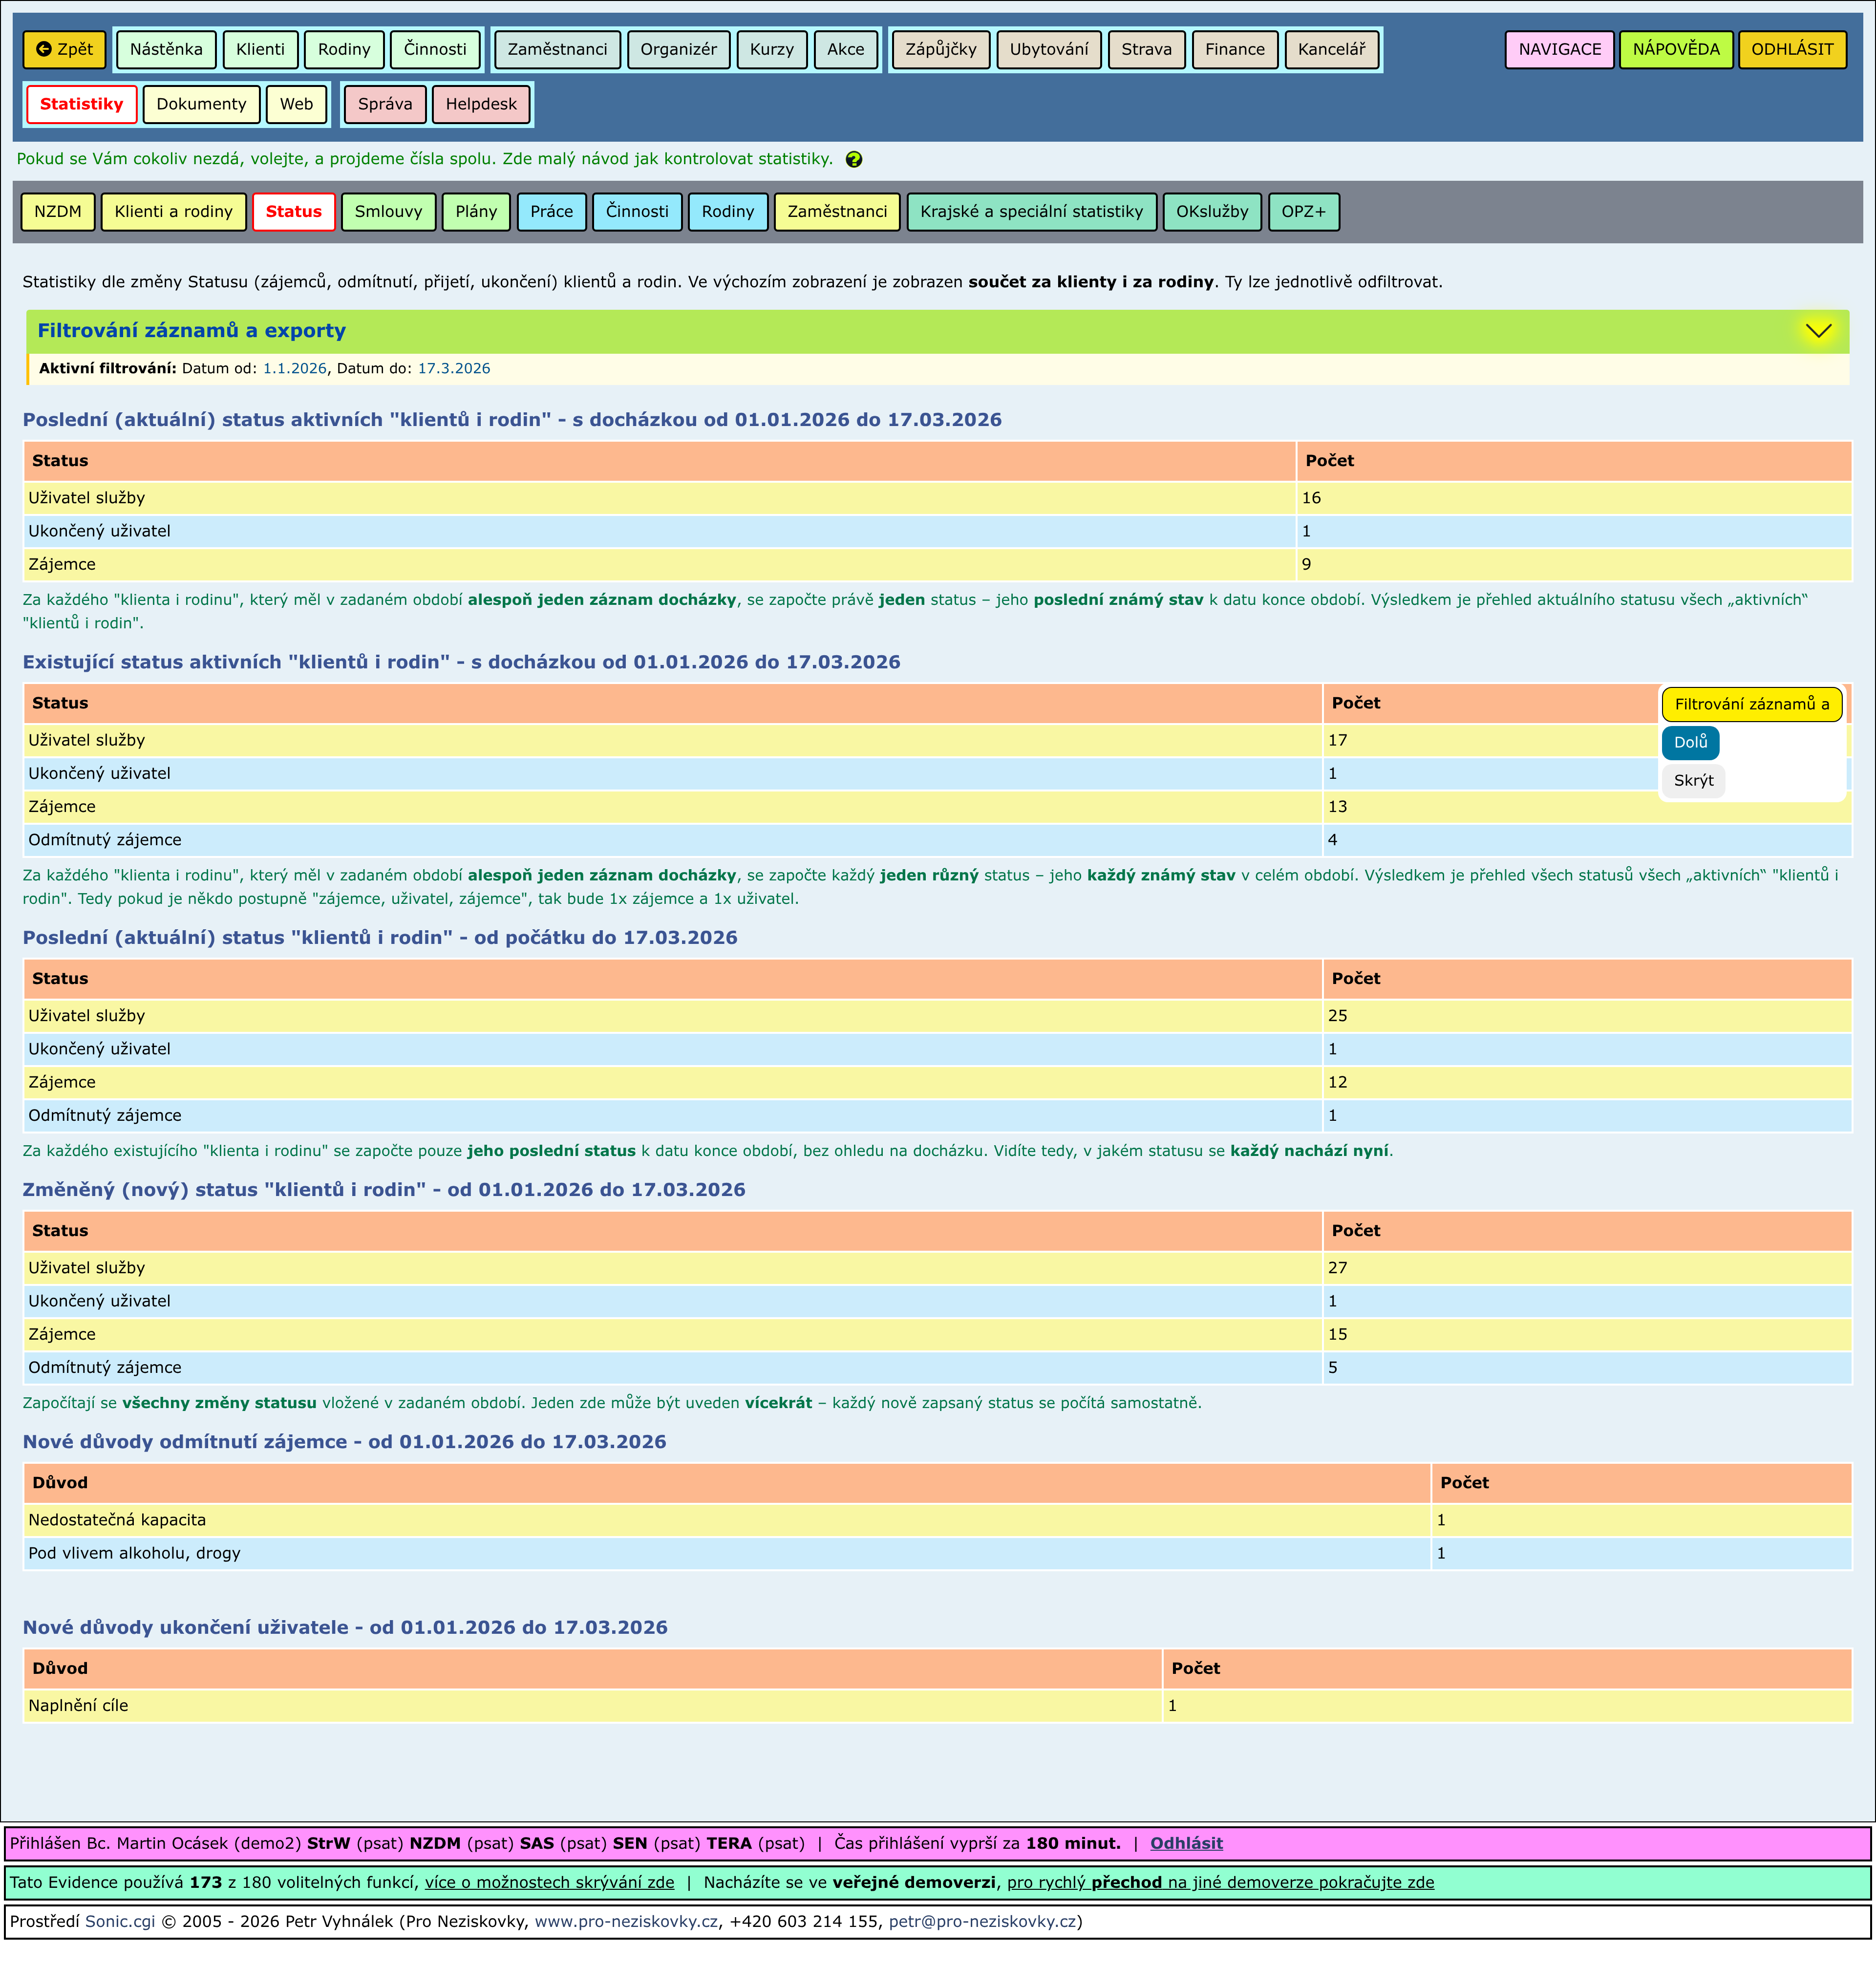Open the Helpdesk menu button
The image size is (1876, 1967).
pos(480,104)
